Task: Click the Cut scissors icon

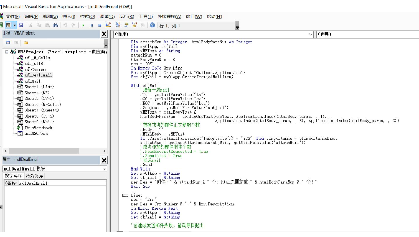Action: [x=31, y=25]
